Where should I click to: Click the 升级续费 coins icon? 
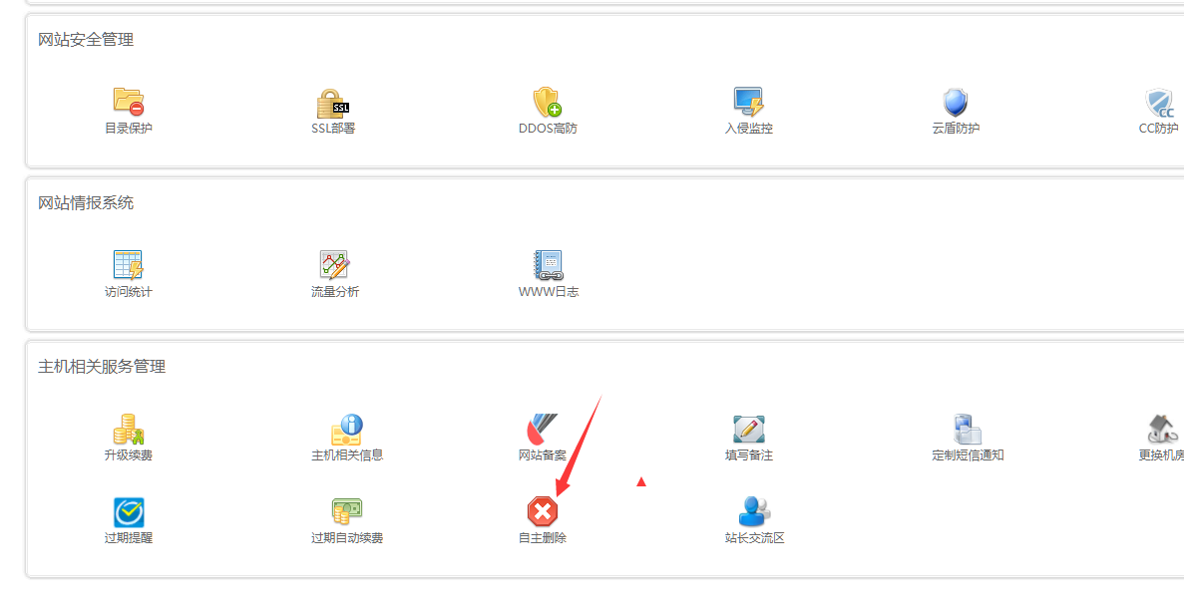click(129, 430)
